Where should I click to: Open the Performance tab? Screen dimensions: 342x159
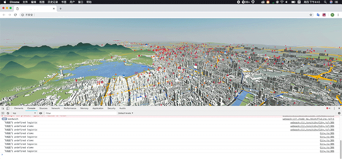tap(70, 108)
